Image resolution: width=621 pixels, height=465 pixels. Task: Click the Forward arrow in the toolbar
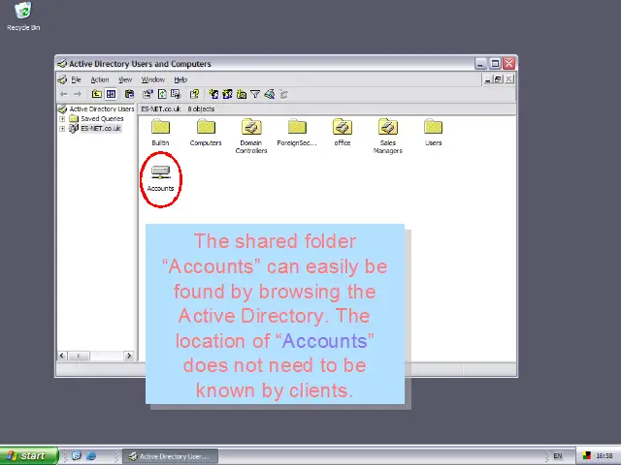(78, 94)
